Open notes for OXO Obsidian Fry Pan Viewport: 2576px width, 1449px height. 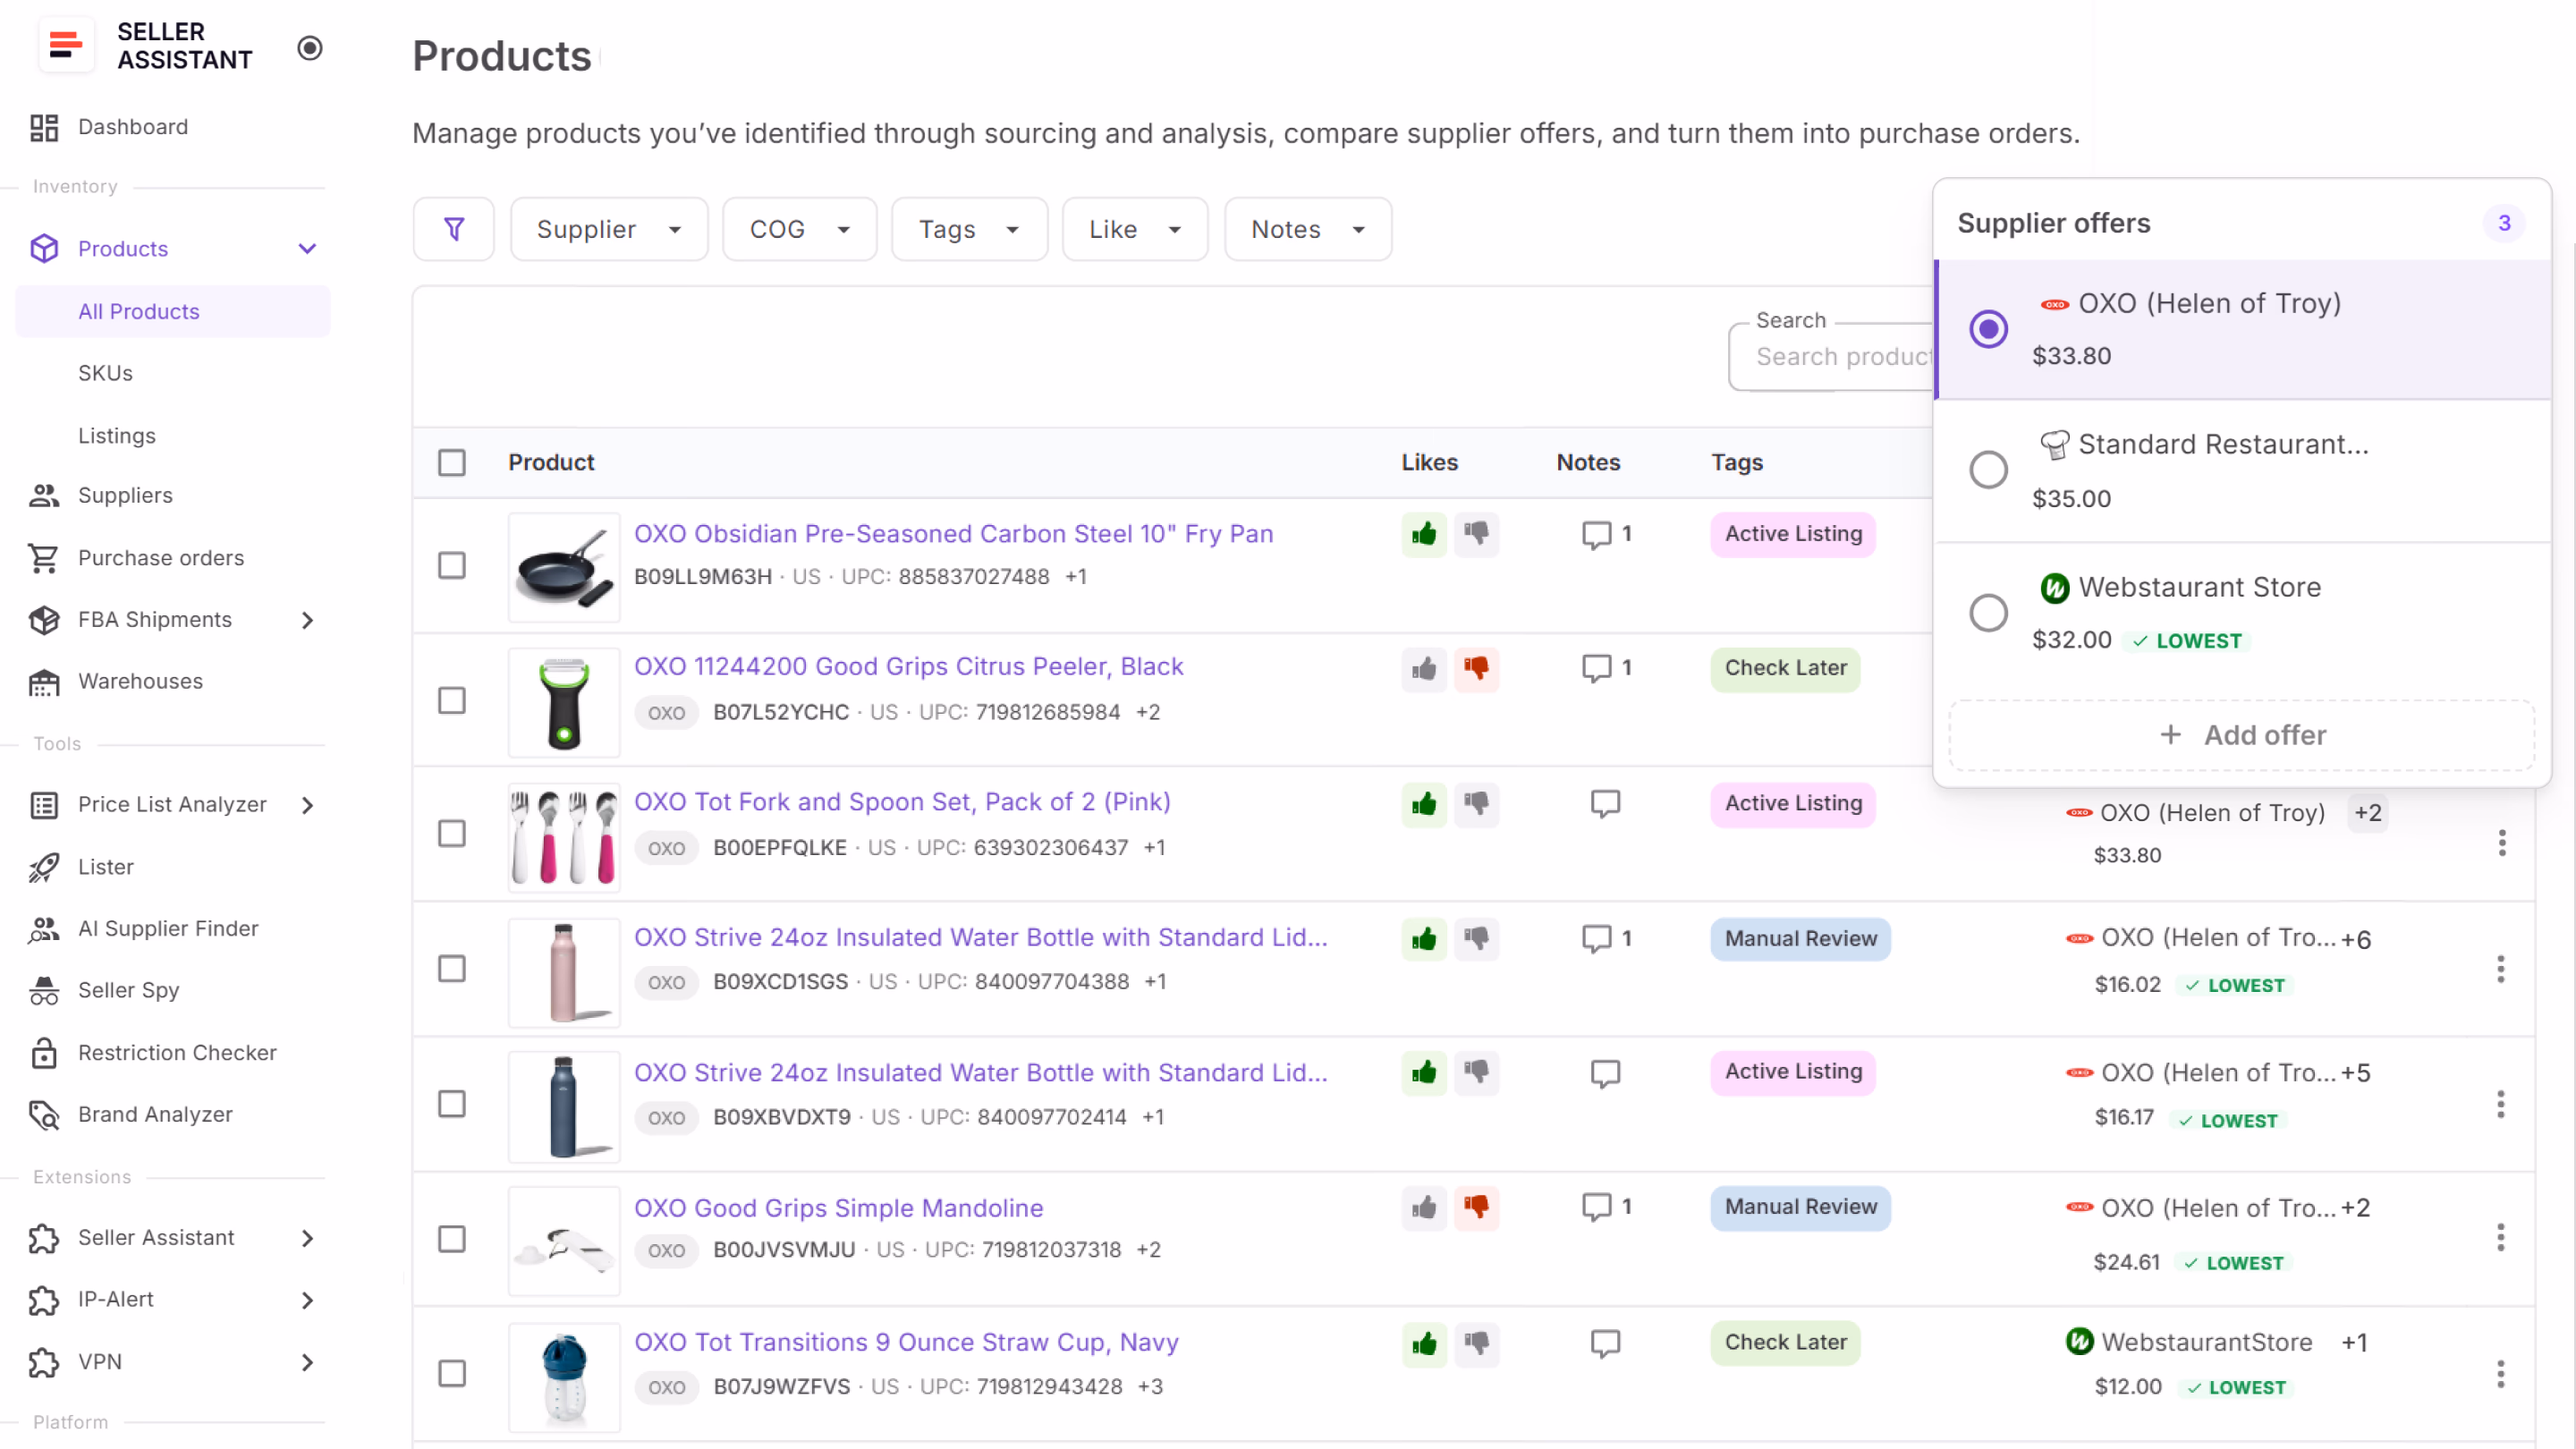point(1605,534)
